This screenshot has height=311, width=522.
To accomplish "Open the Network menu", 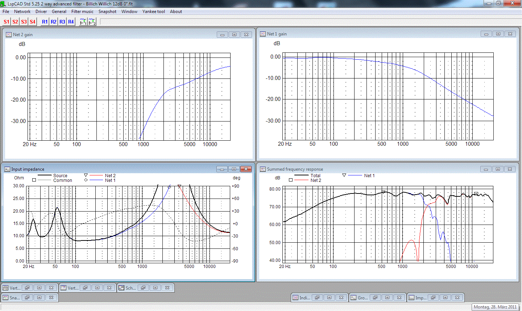I will coord(22,12).
